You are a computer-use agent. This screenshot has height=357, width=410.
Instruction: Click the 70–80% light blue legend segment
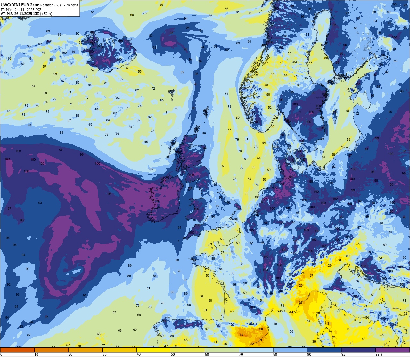[256, 350]
